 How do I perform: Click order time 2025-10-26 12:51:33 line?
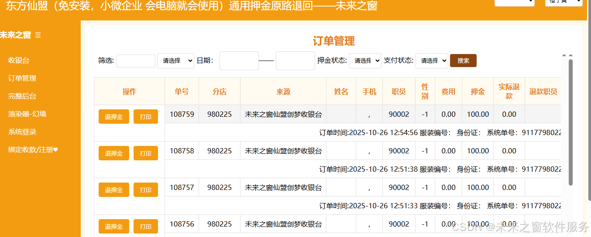point(363,206)
